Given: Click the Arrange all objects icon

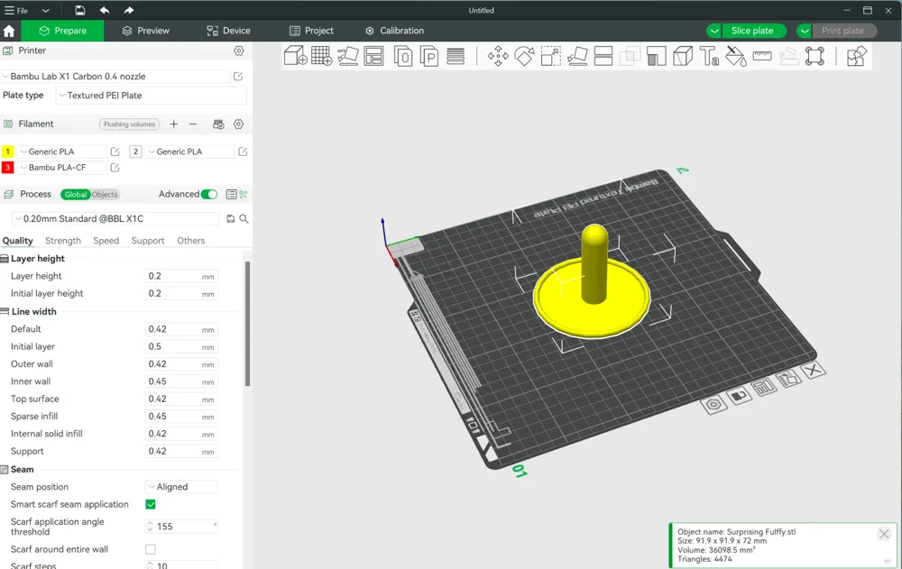Looking at the screenshot, I should pyautogui.click(x=374, y=56).
